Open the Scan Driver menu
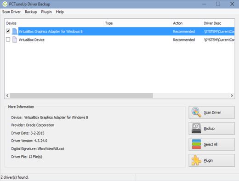Screen dimensions: 239x181 point(11,12)
